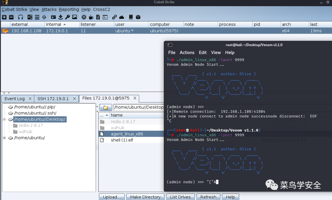Click the cloud icon in toolbar
This screenshot has height=200, width=332.
(121, 17)
